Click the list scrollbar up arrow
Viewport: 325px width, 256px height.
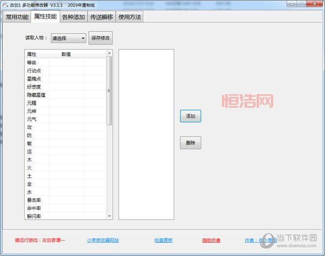point(109,54)
